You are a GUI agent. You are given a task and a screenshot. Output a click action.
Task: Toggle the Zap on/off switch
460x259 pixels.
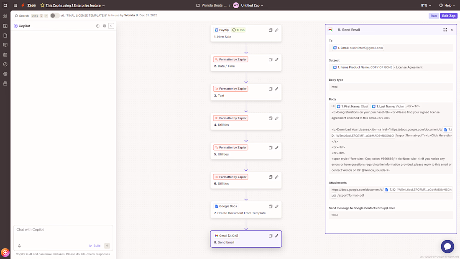tap(54, 15)
